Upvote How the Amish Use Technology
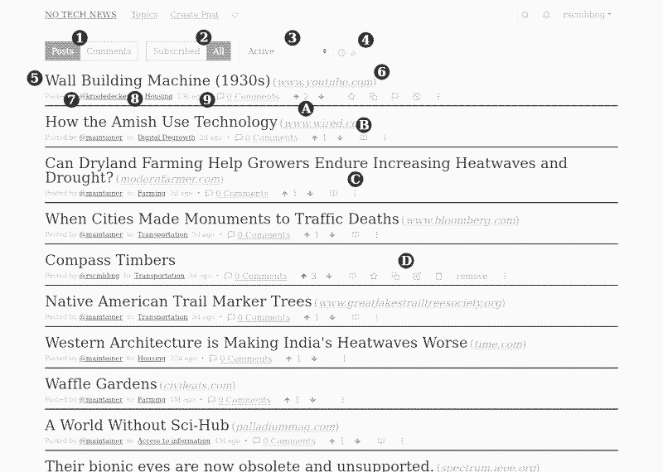This screenshot has width=663, height=472. (x=315, y=137)
